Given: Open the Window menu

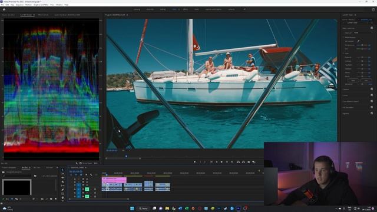Looking at the screenshot, I should pyautogui.click(x=59, y=5).
